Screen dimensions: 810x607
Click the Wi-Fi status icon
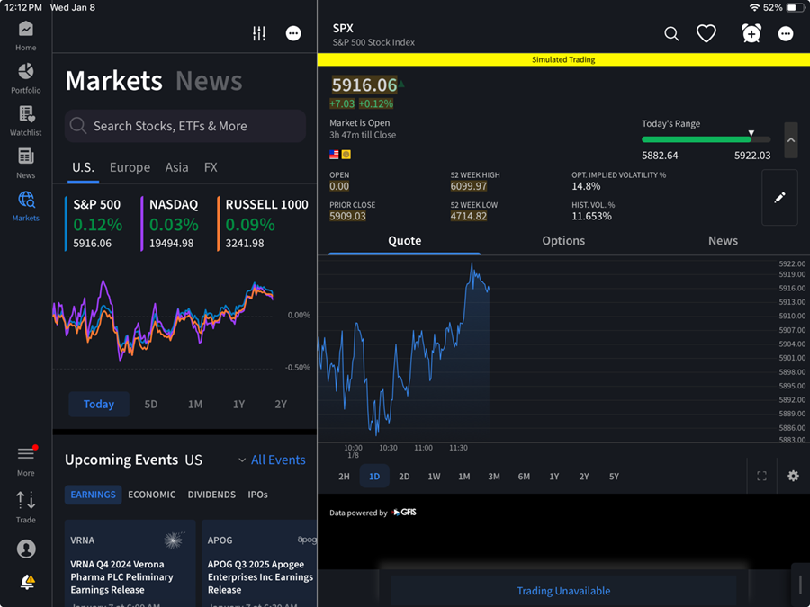[x=754, y=8]
